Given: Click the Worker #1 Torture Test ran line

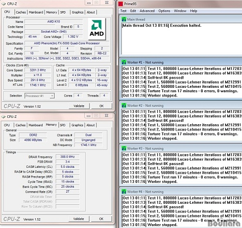Looking at the screenshot, I should coord(180,91).
